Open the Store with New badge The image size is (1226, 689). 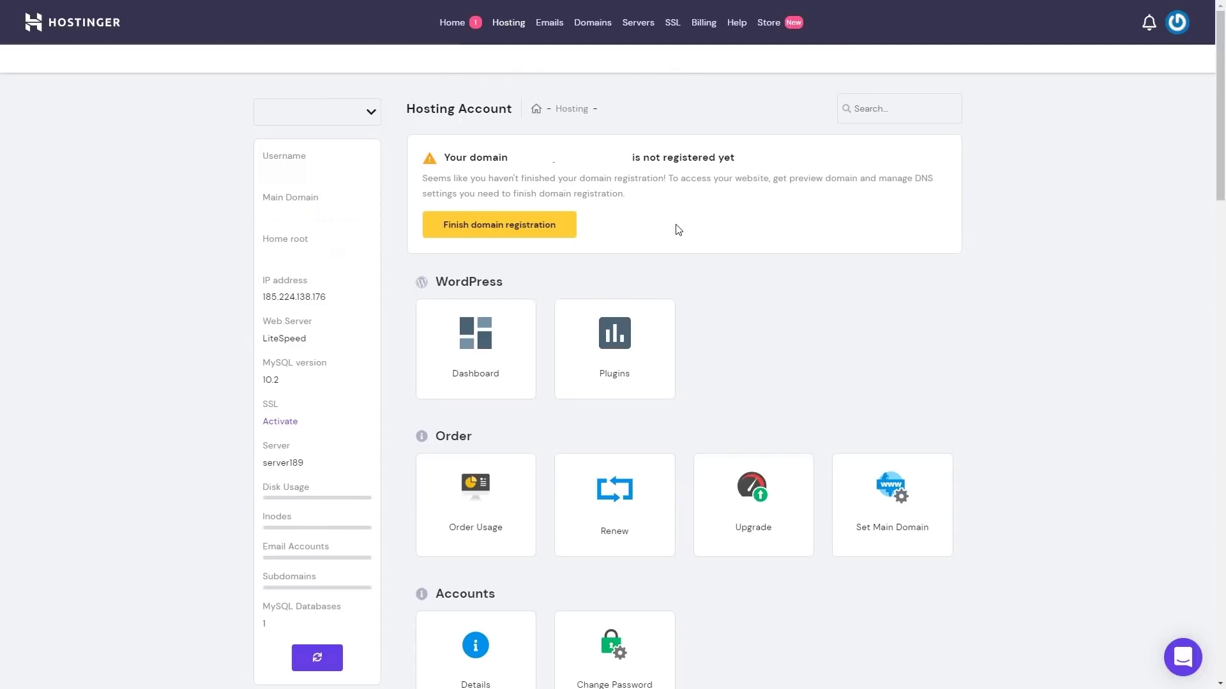point(769,22)
